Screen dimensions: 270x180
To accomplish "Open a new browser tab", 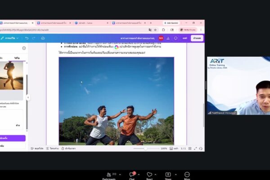I will [151, 23].
